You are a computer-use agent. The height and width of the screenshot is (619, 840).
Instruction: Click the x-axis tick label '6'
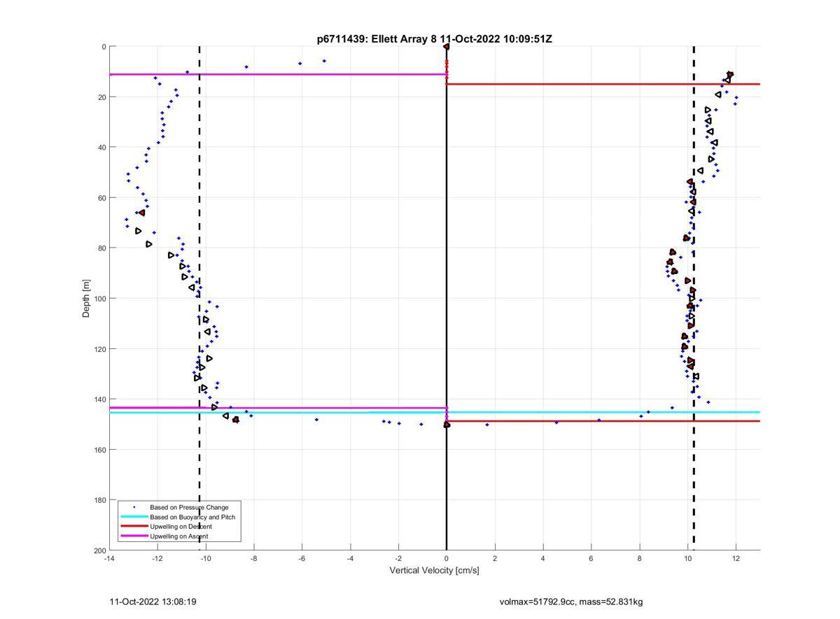click(x=591, y=559)
